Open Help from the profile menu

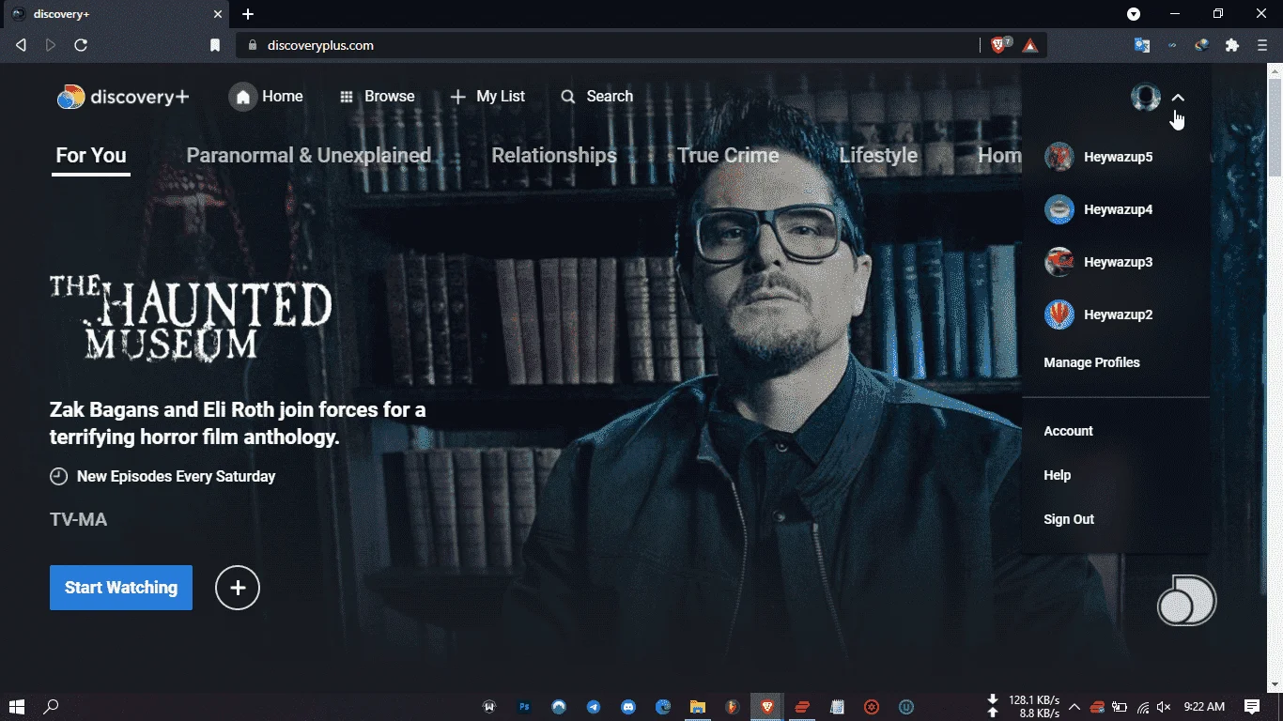click(x=1057, y=475)
